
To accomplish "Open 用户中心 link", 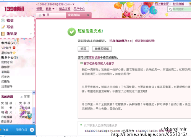I will [x=79, y=9].
